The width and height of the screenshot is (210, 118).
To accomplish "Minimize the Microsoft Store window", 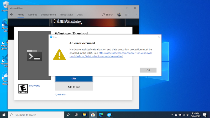I will click(x=120, y=8).
